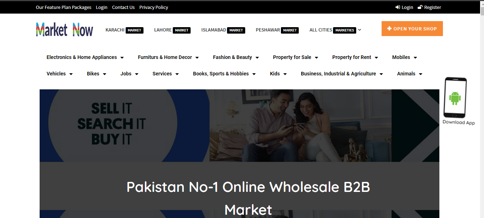The image size is (484, 218).
Task: Open the Jobs category menu
Action: tap(129, 74)
